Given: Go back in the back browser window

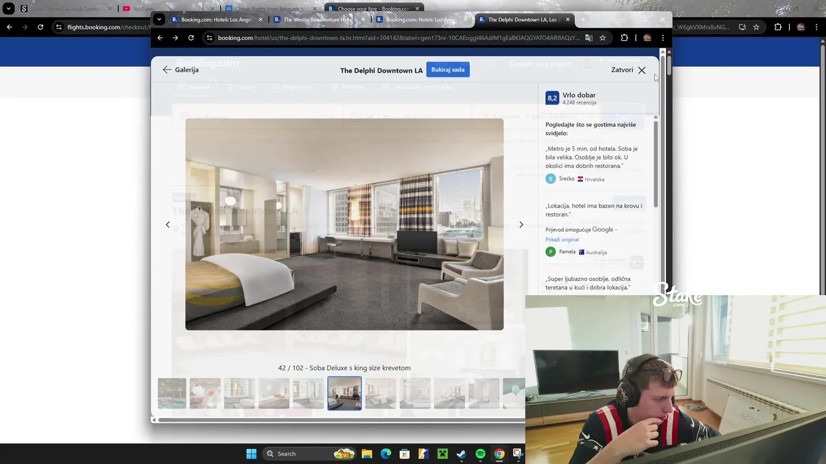Looking at the screenshot, I should point(9,27).
